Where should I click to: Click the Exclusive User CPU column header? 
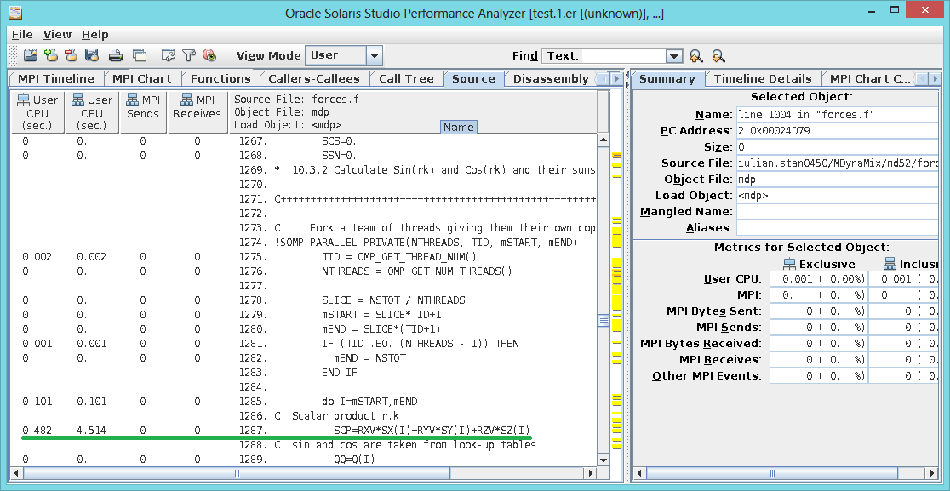pos(37,112)
